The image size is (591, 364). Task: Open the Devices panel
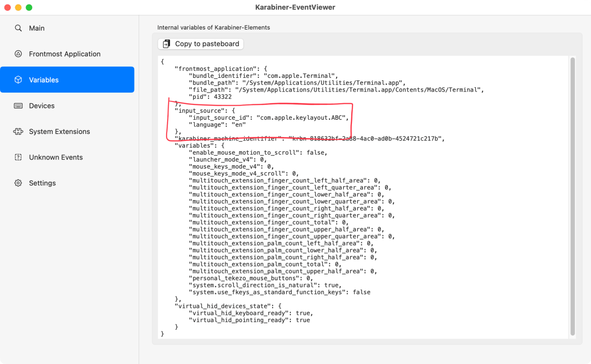pyautogui.click(x=42, y=105)
